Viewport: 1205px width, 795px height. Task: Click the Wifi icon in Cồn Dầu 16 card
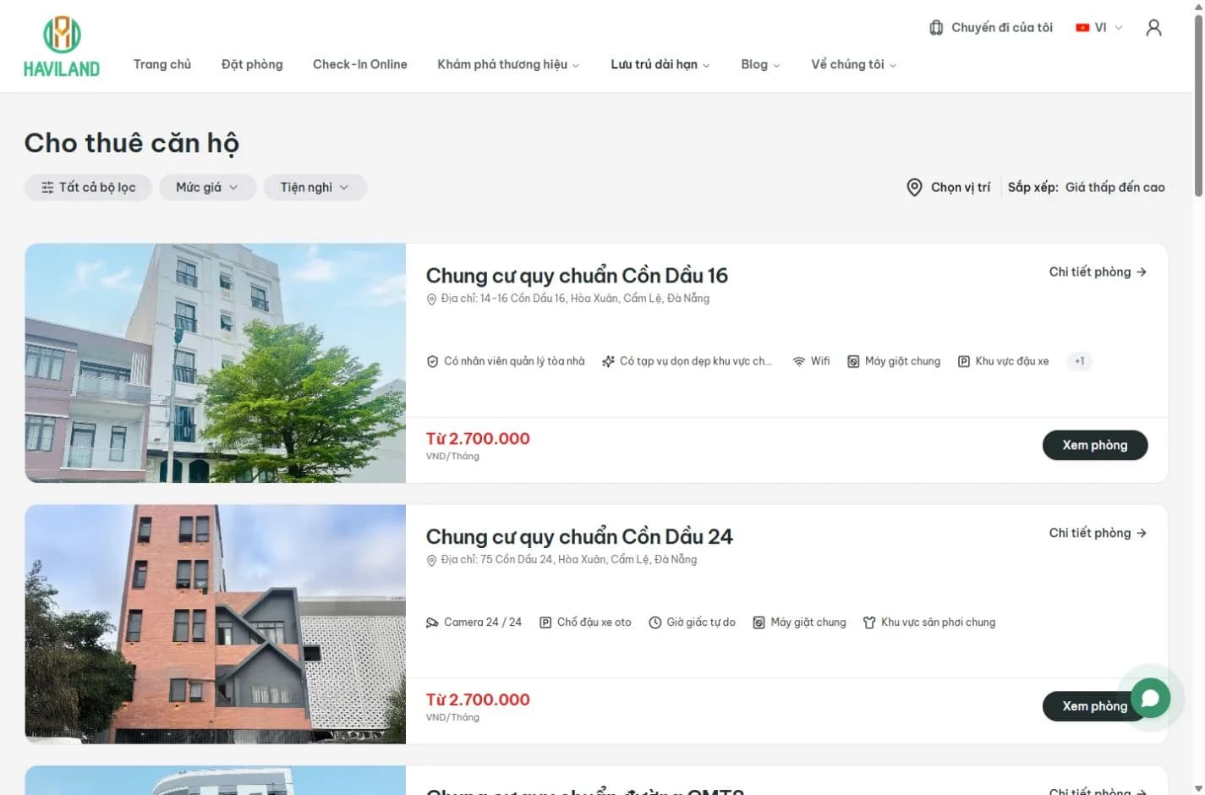point(798,361)
